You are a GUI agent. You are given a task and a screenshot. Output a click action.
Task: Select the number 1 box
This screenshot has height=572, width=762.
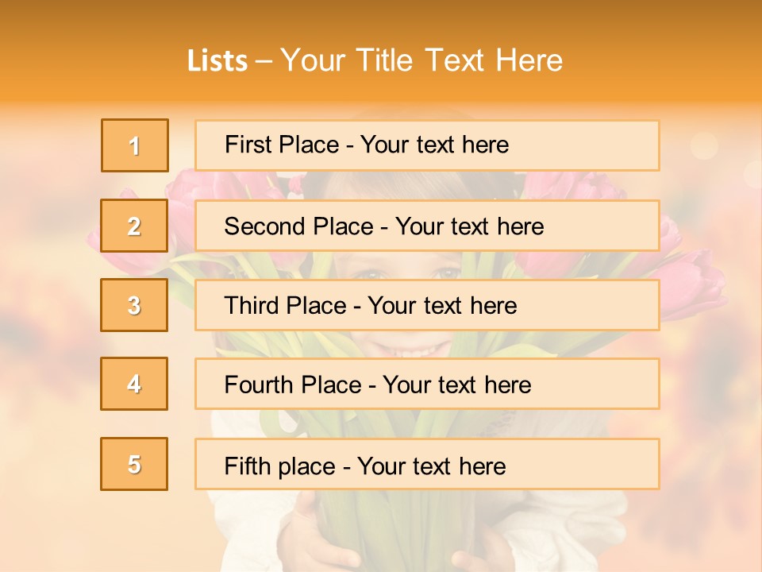(x=135, y=145)
